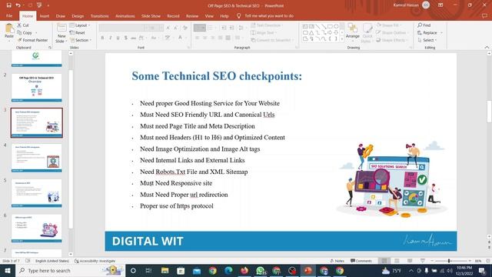Expand the Section dropdown

point(81,40)
